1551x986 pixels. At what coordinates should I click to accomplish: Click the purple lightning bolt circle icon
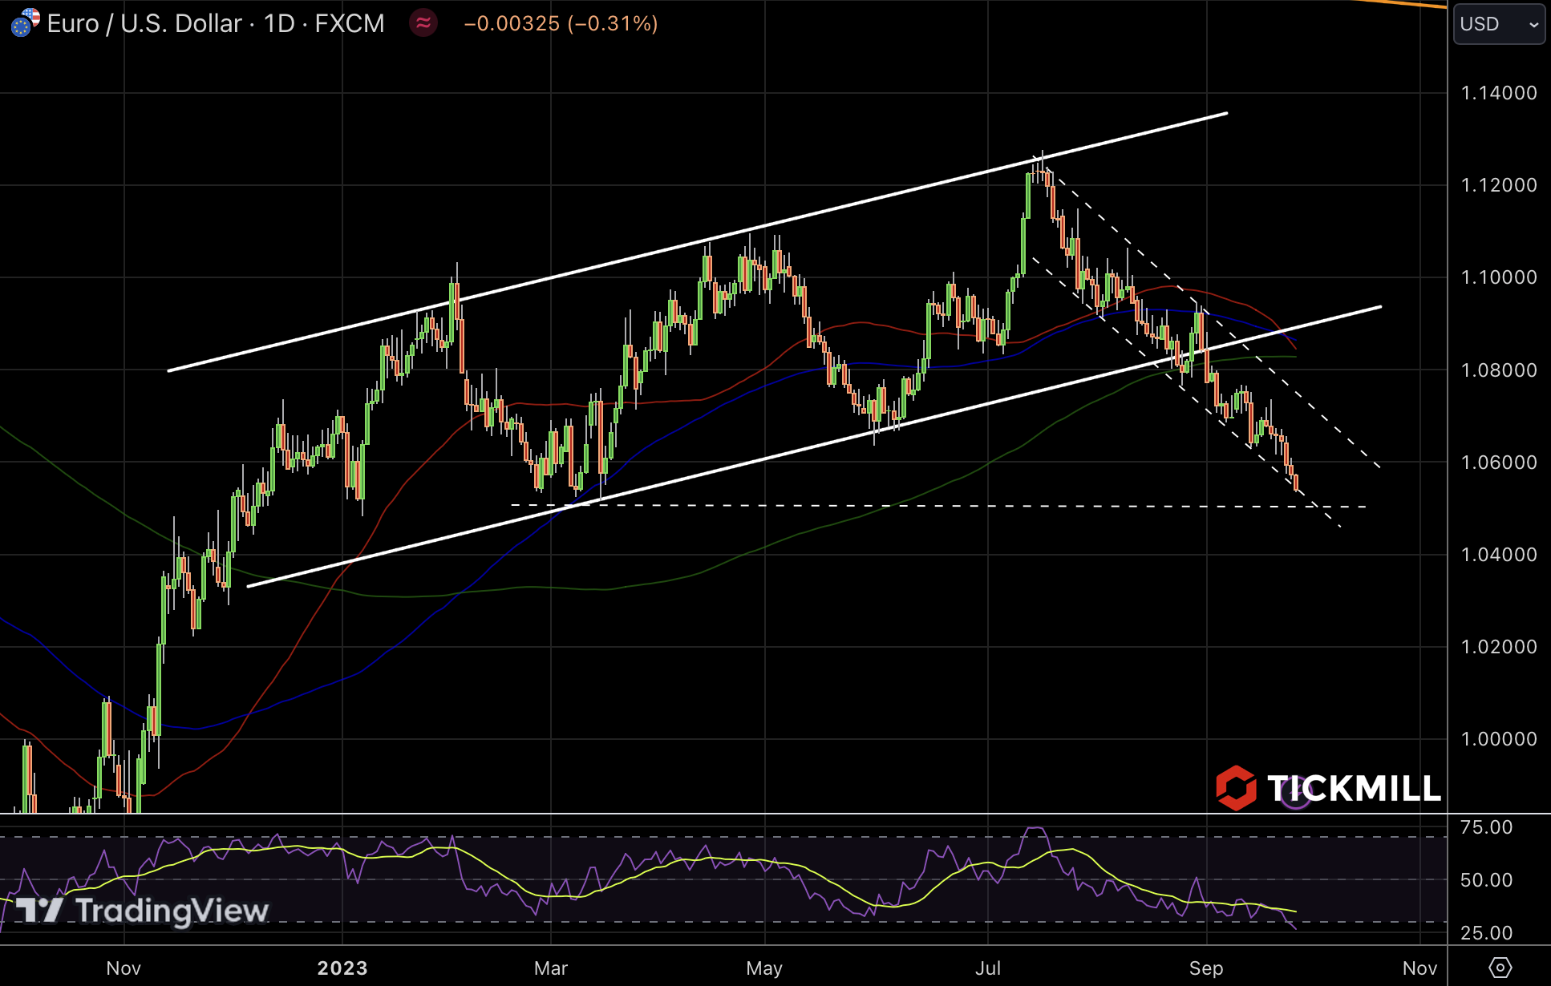[x=1295, y=794]
